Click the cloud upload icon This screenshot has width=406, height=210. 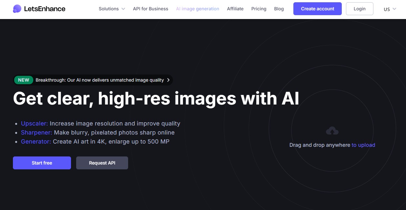[332, 130]
